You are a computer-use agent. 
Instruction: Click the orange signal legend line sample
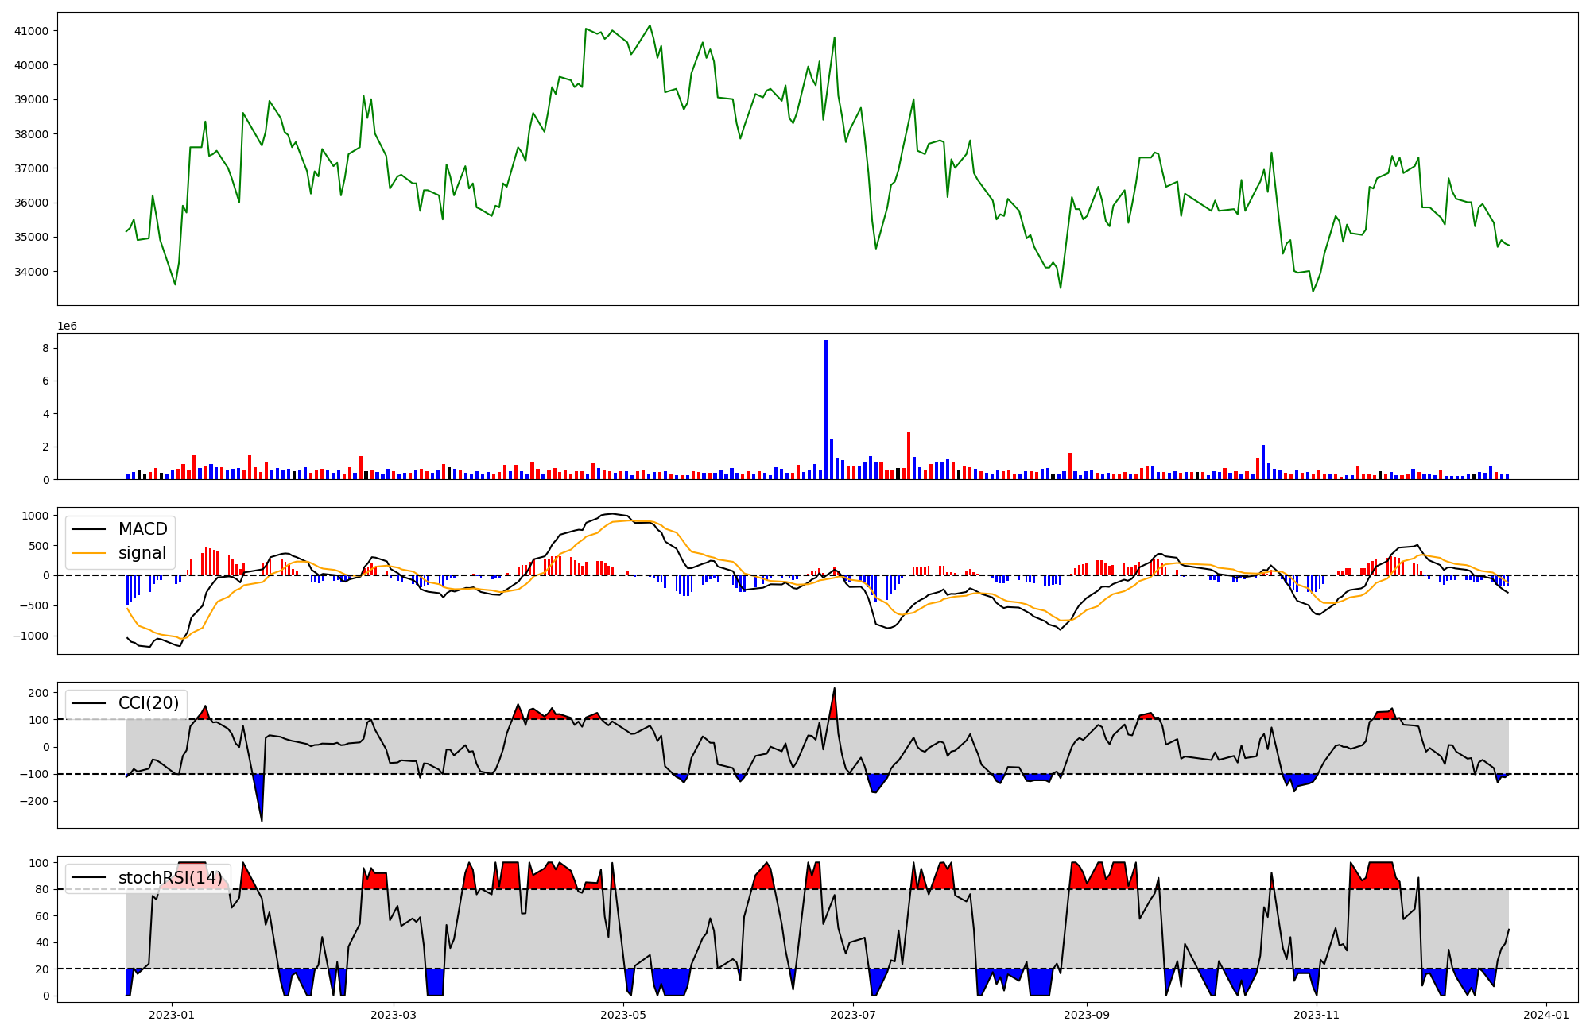pos(90,553)
